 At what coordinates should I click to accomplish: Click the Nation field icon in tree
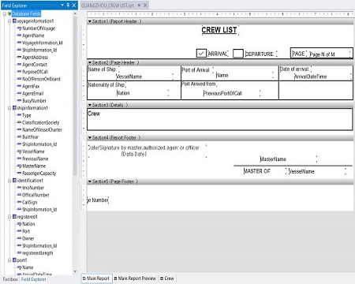[x=19, y=224]
